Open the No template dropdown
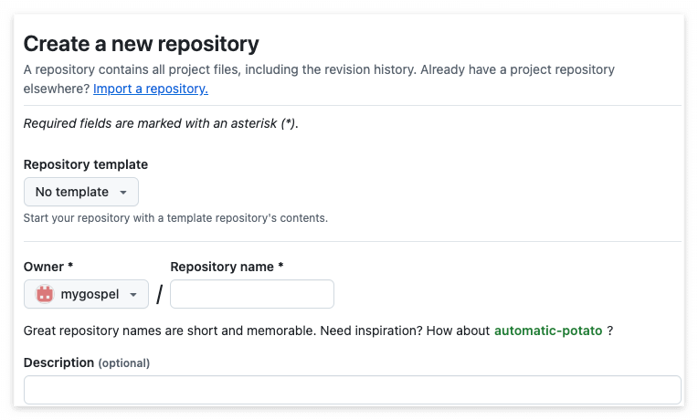The width and height of the screenshot is (698, 420). pos(81,192)
